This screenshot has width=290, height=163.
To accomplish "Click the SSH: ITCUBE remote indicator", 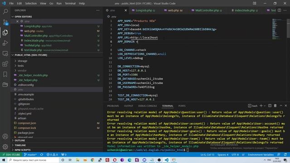I will click(x=11, y=155).
